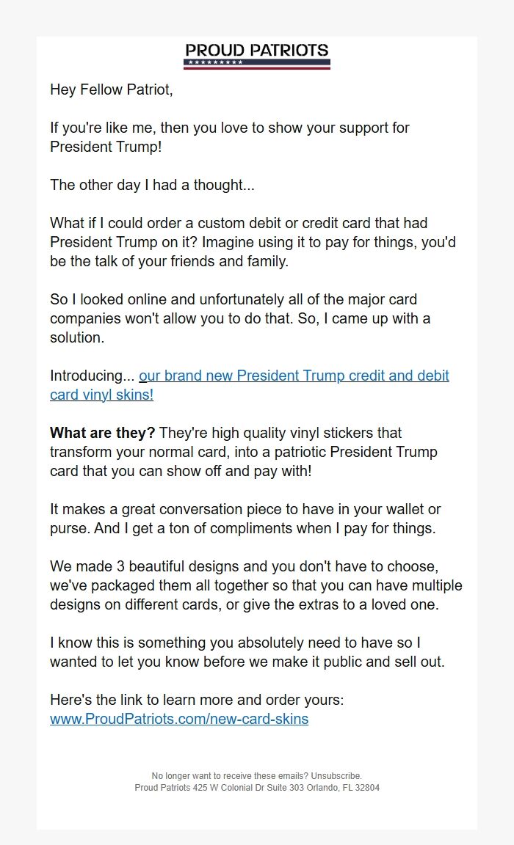Click the "What if I could order" paragraph
The image size is (514, 845).
tap(253, 242)
